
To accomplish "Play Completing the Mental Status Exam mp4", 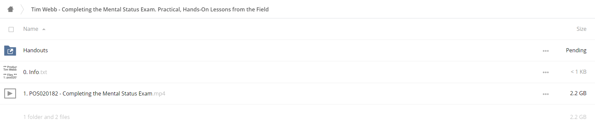I will (x=94, y=93).
